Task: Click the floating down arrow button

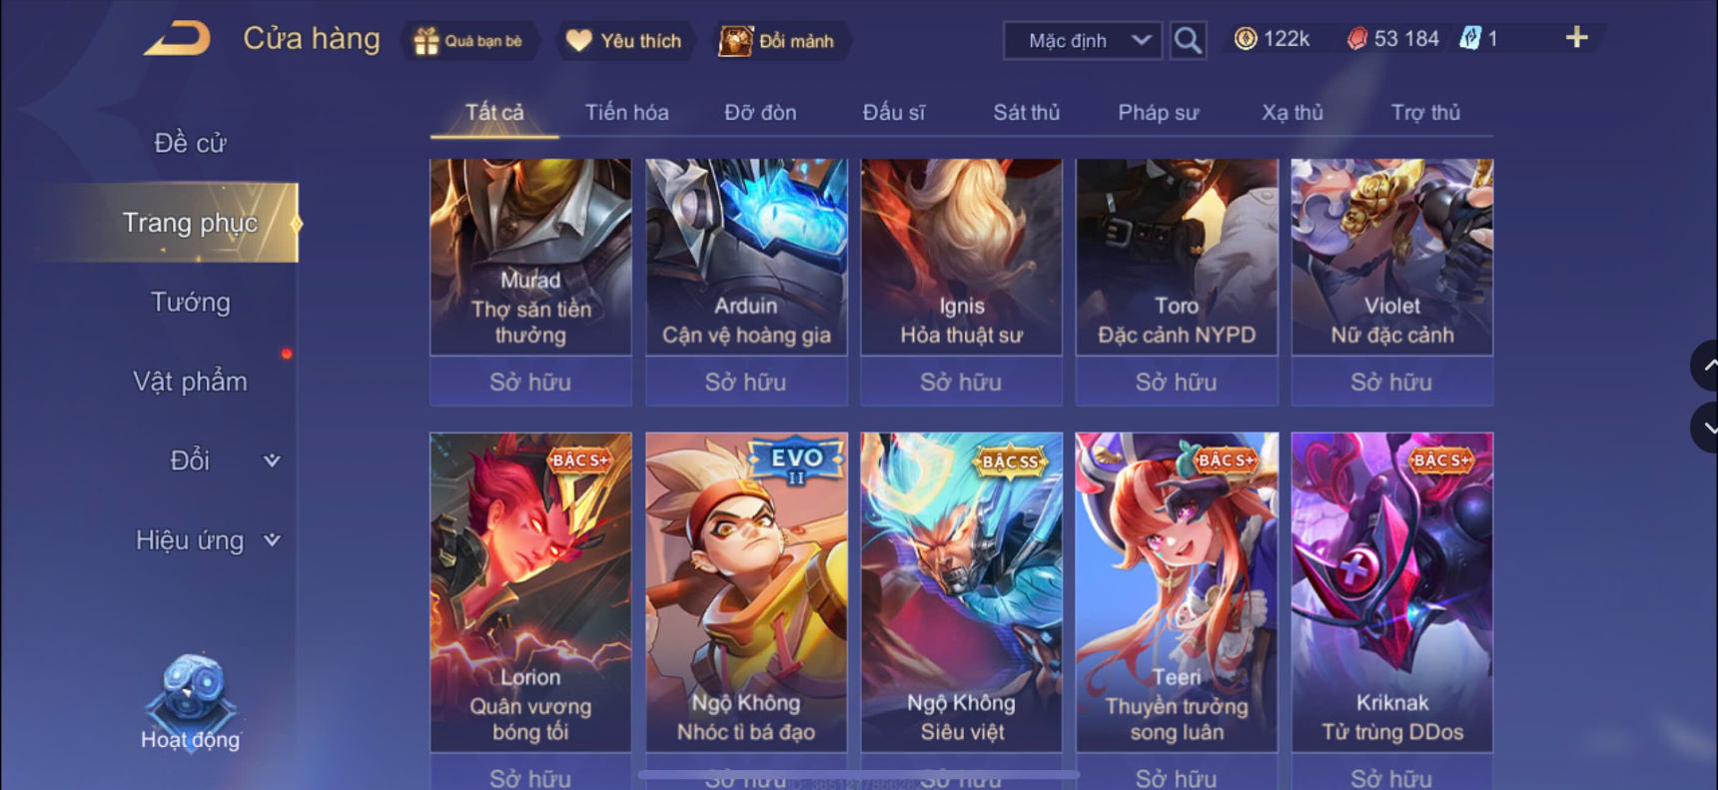Action: click(x=1706, y=427)
